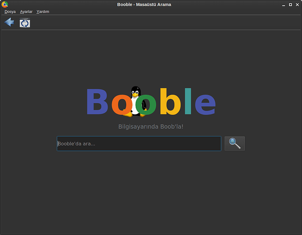Open the Ayarlar menu
This screenshot has width=302, height=235.
(x=26, y=12)
